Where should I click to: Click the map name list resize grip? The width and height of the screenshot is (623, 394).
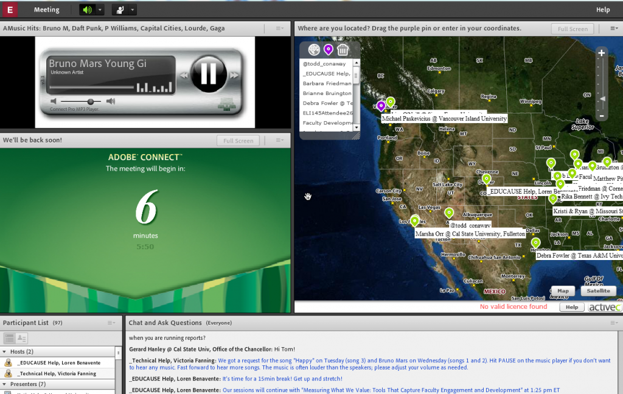356,136
